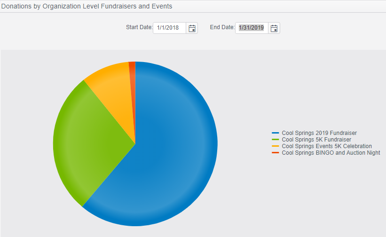The width and height of the screenshot is (386, 237).
Task: Click the Start Date label text
Action: (x=139, y=27)
